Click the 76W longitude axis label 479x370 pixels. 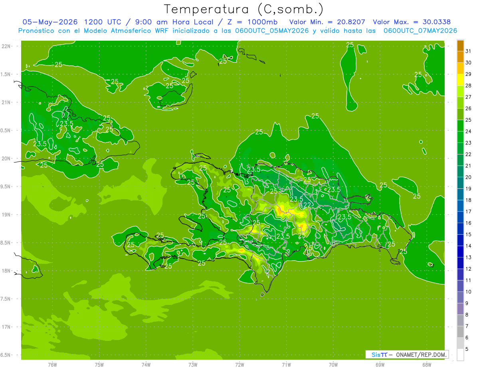point(52,364)
